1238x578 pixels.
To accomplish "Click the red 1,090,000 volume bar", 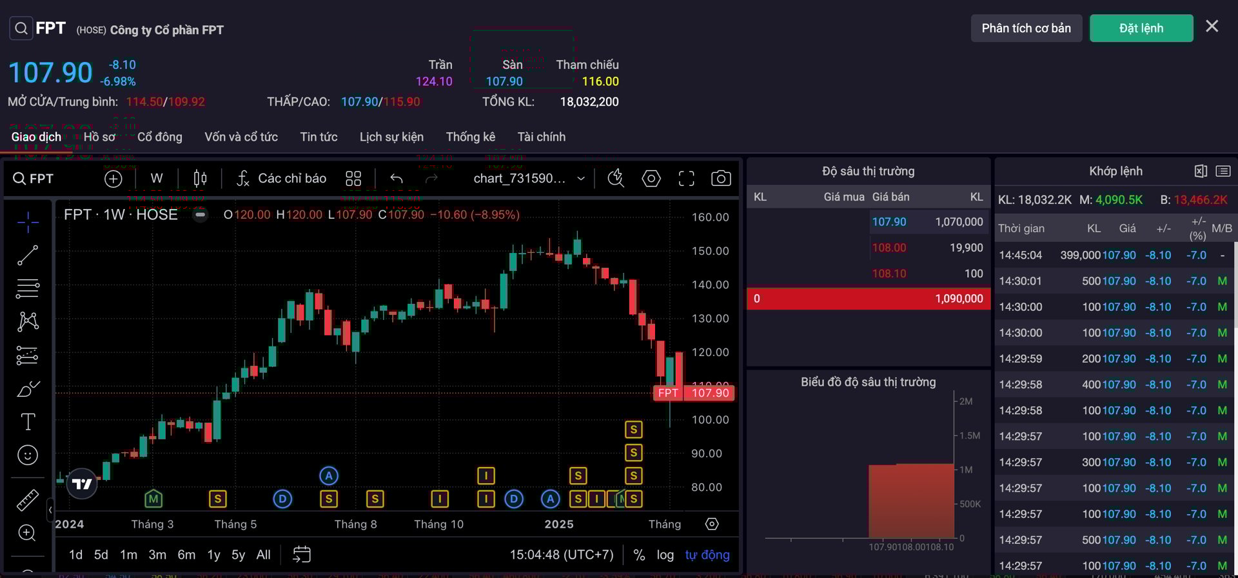I will tap(868, 299).
